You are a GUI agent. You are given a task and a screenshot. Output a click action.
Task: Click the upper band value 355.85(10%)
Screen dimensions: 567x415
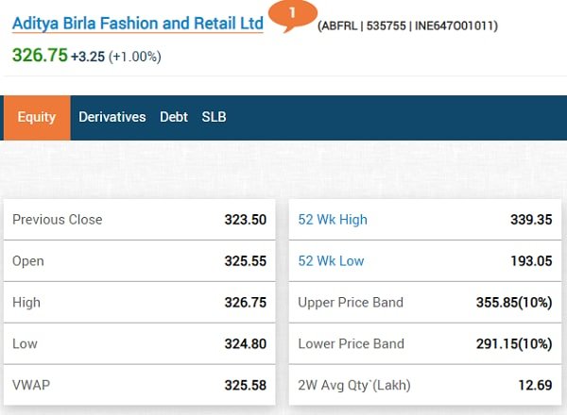coord(514,303)
